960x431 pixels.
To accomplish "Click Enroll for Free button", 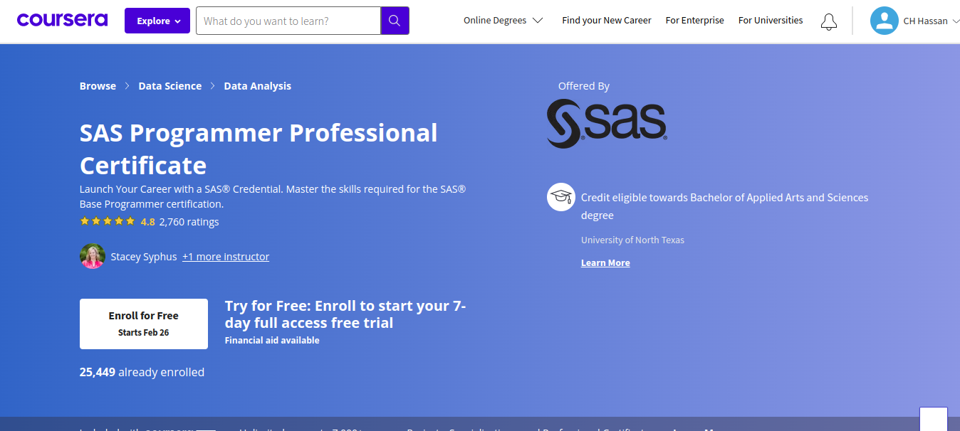I will point(144,324).
